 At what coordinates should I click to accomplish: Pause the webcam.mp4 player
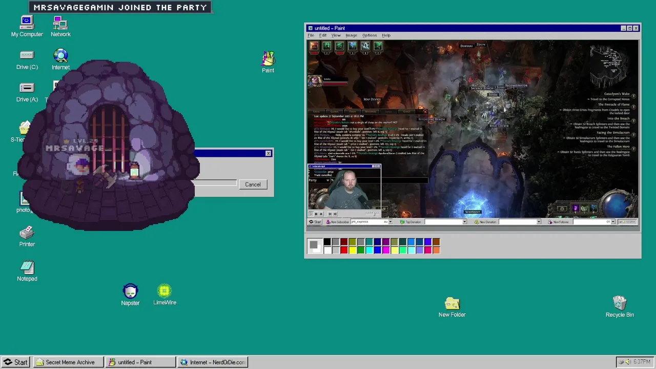(x=316, y=214)
